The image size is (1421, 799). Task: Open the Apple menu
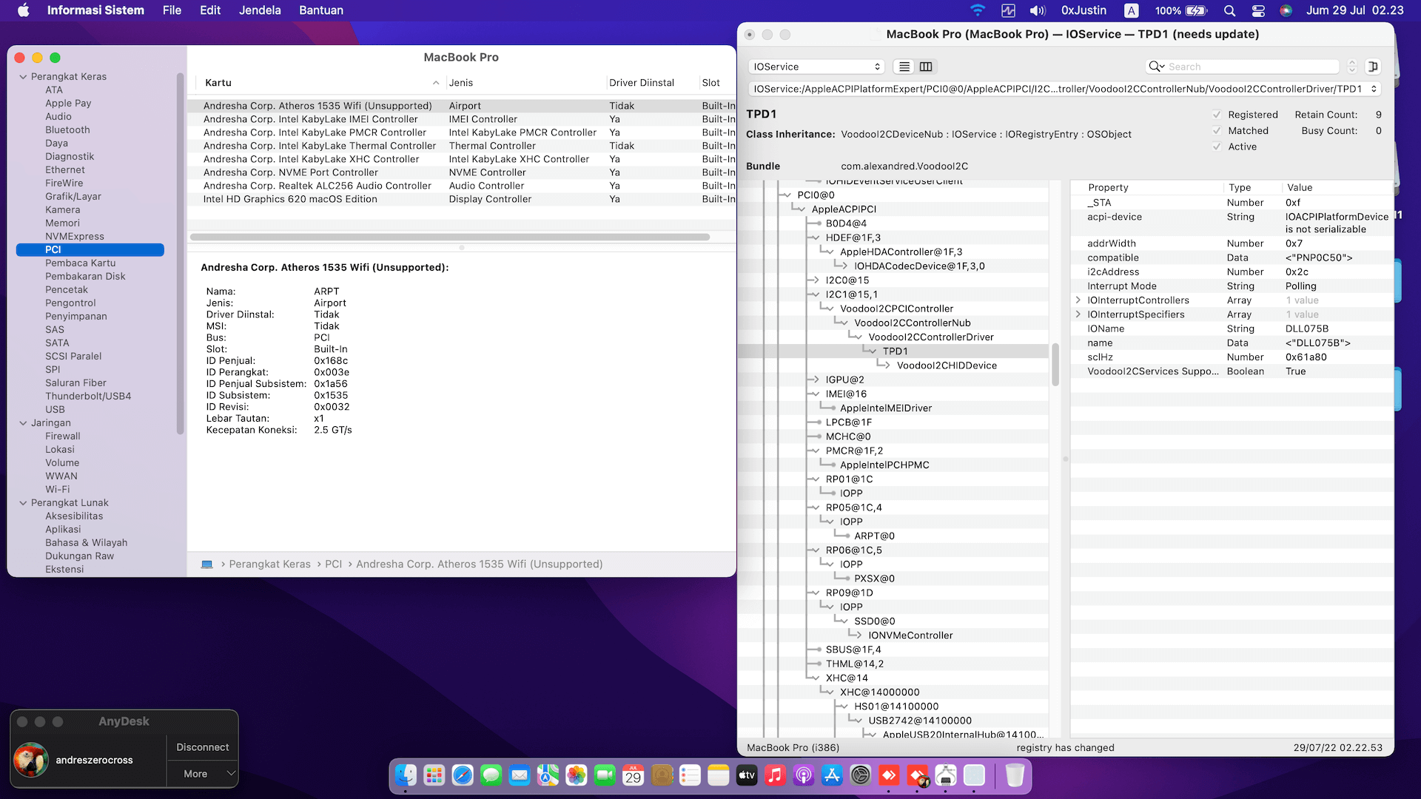[x=24, y=10]
